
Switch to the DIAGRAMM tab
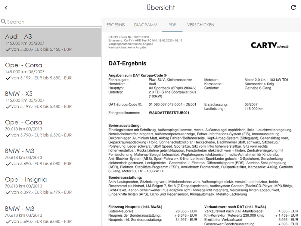tap(145, 25)
